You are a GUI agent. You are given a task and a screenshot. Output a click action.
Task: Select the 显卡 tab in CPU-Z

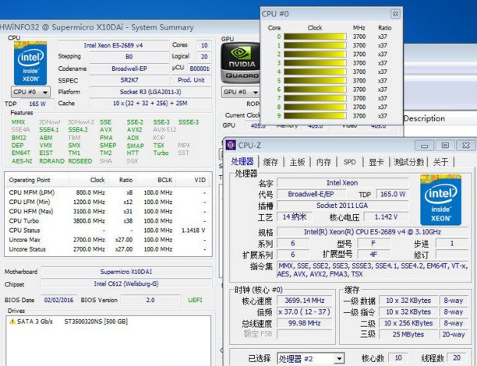(x=376, y=162)
